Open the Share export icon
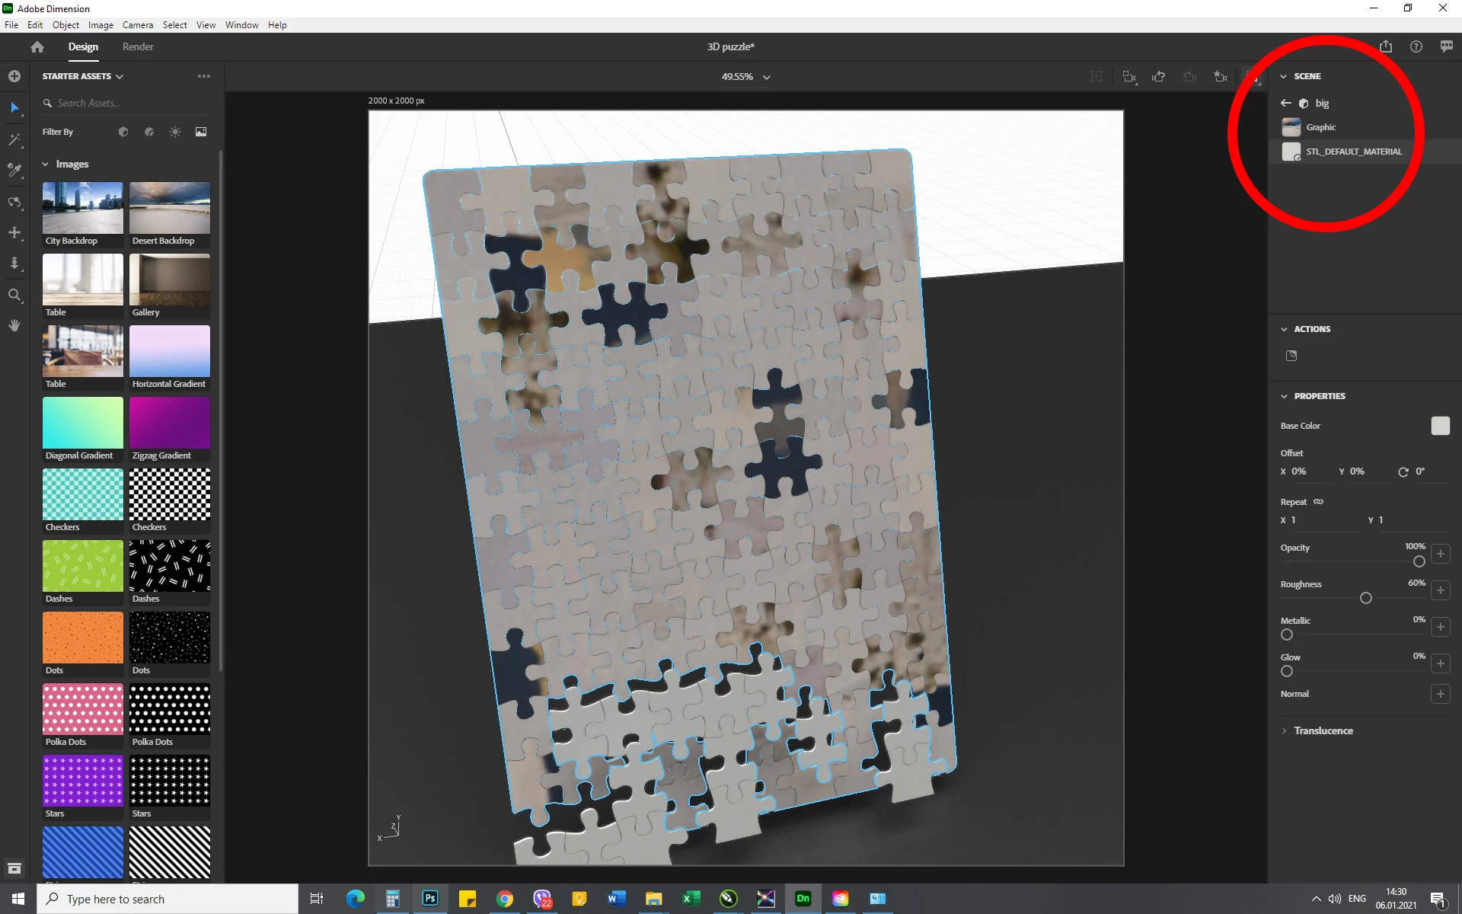Viewport: 1462px width, 914px height. 1385,46
